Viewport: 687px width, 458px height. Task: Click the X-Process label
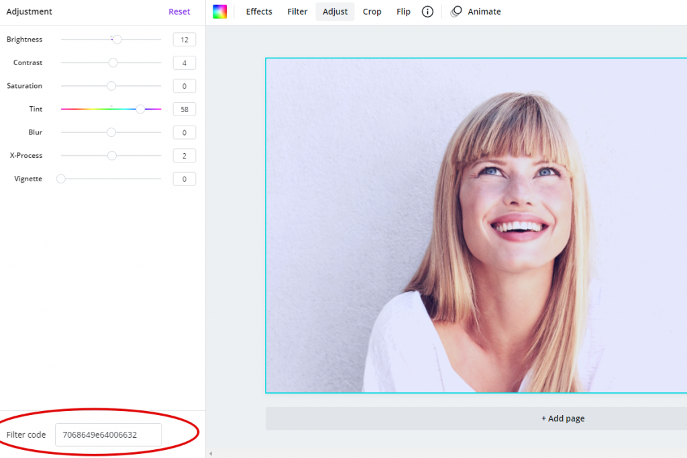[26, 156]
